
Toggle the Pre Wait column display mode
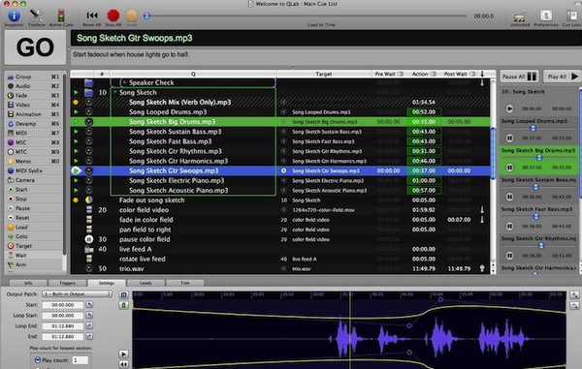click(x=400, y=75)
